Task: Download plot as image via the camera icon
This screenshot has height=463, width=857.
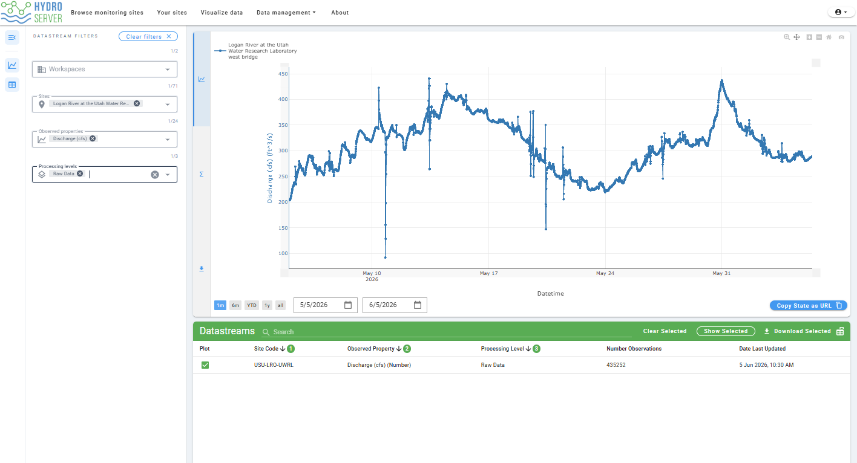Action: [841, 37]
